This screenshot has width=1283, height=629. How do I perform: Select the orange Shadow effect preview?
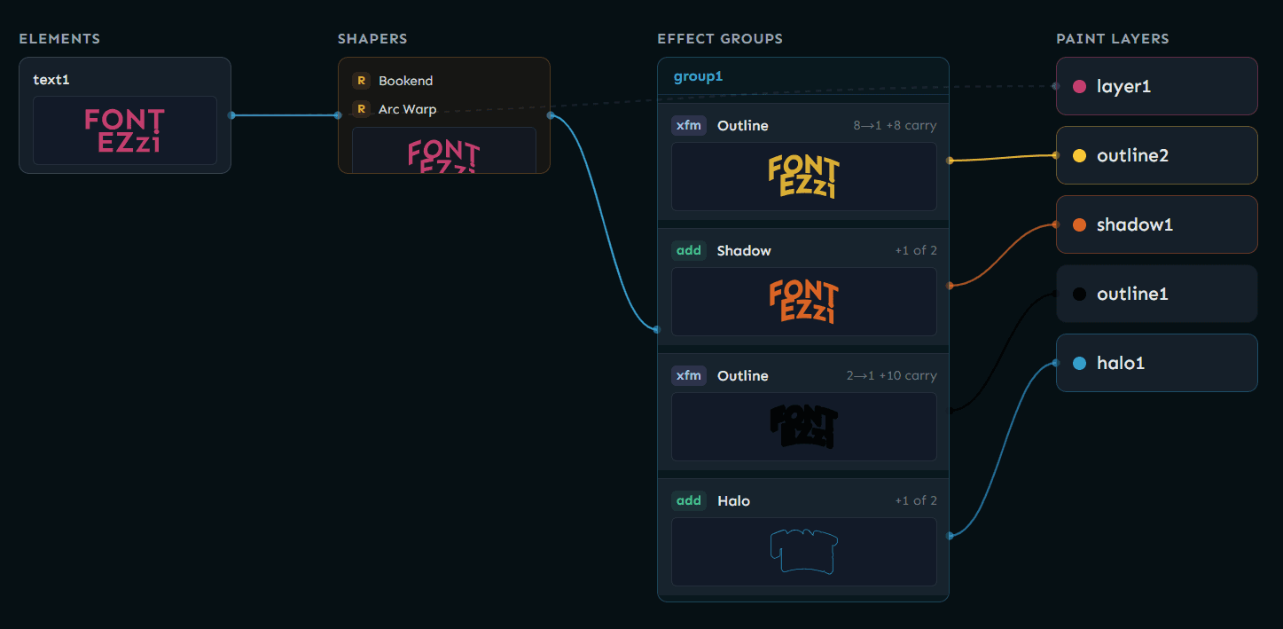[x=804, y=302]
